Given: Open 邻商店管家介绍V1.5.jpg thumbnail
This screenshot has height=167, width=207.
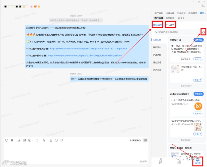Looking at the screenshot, I should [175, 69].
